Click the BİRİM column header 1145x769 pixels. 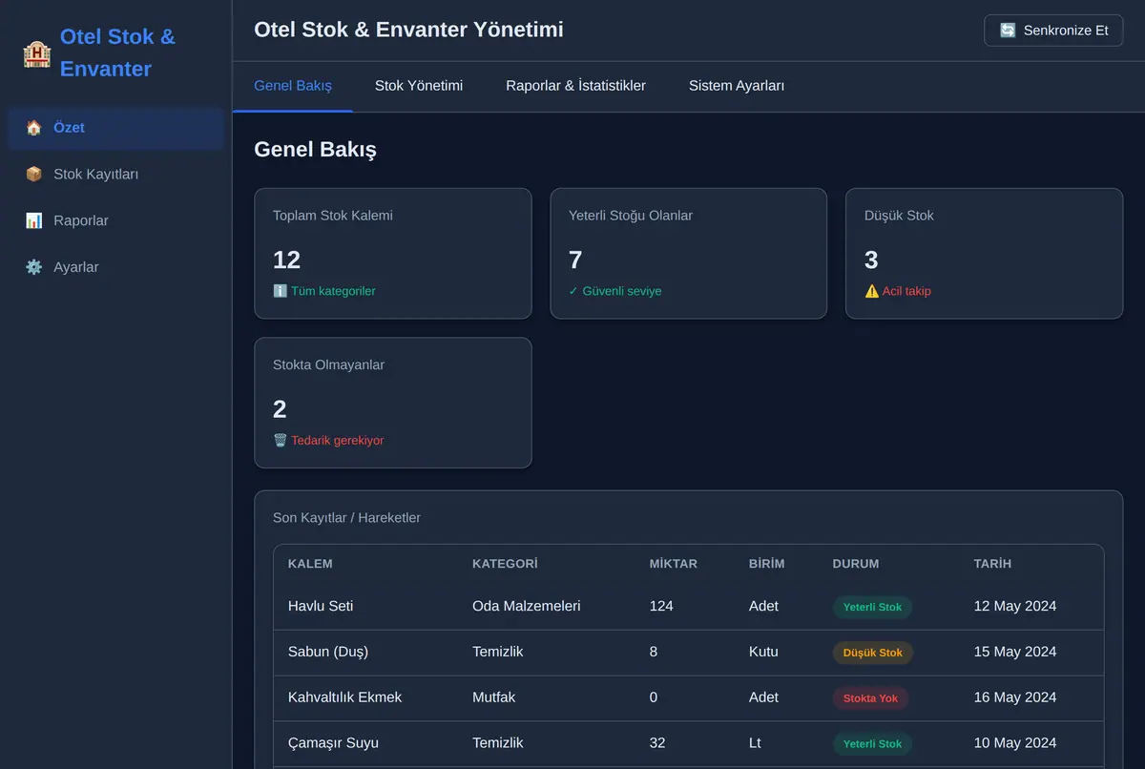click(767, 564)
